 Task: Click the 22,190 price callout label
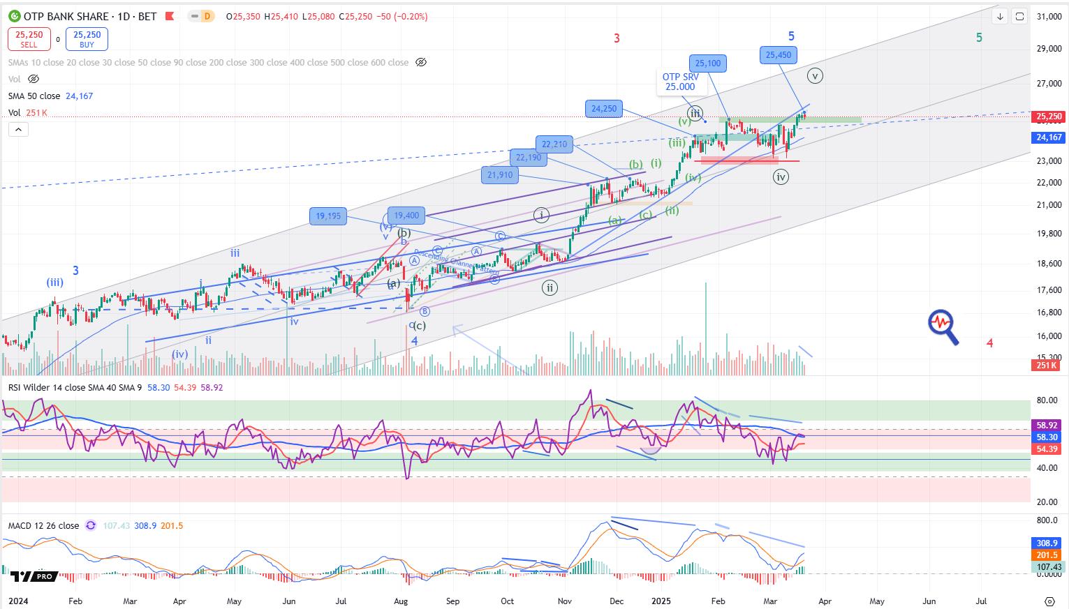pyautogui.click(x=529, y=158)
